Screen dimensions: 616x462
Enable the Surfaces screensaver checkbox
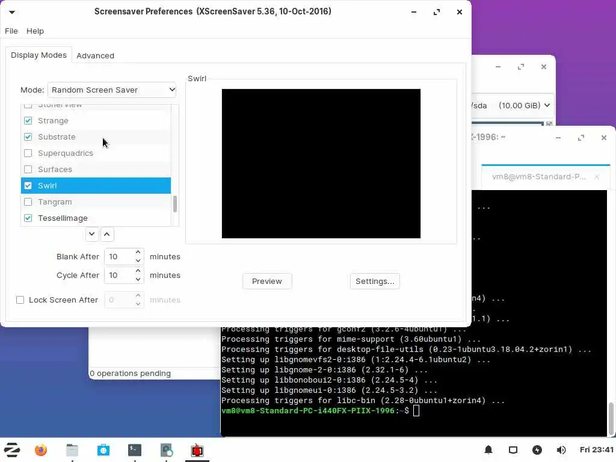[x=28, y=169]
